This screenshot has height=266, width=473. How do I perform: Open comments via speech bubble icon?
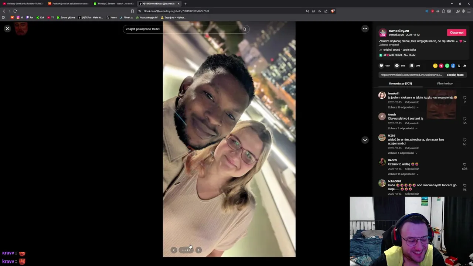click(397, 66)
